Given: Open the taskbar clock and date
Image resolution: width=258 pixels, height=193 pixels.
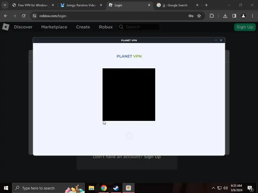Looking at the screenshot, I should point(236,188).
